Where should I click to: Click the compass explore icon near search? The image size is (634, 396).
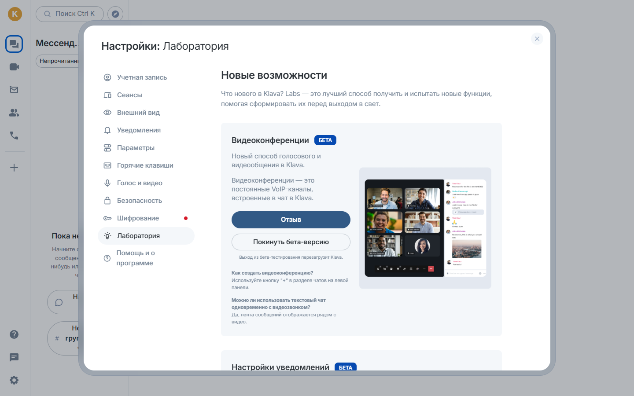click(x=115, y=14)
